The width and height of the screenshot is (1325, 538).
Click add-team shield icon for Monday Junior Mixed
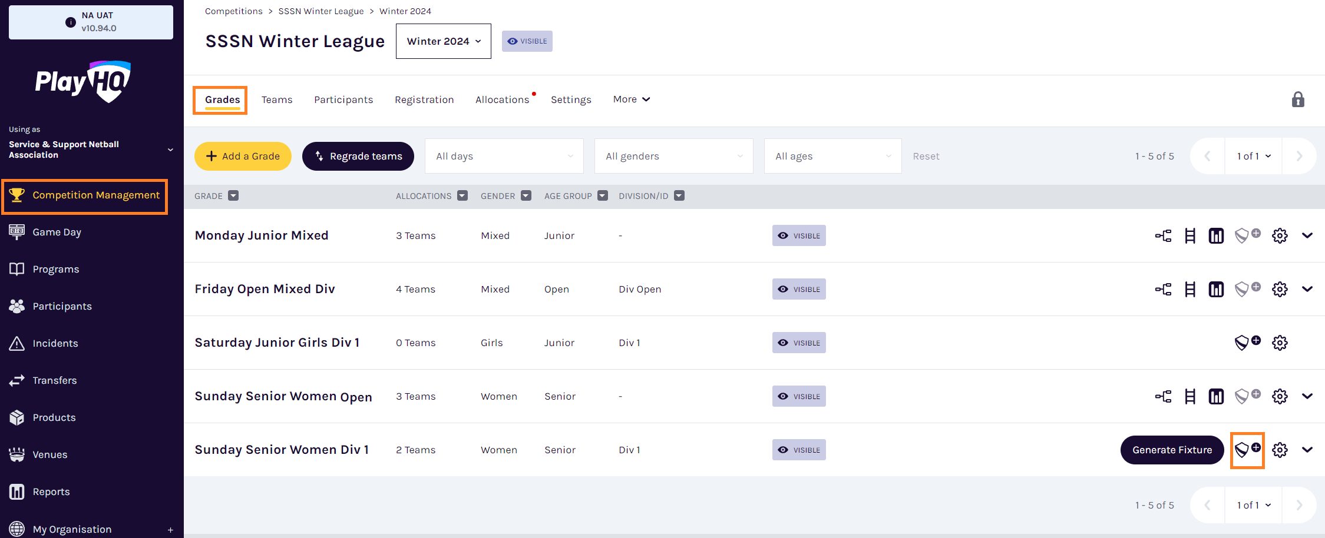point(1247,235)
